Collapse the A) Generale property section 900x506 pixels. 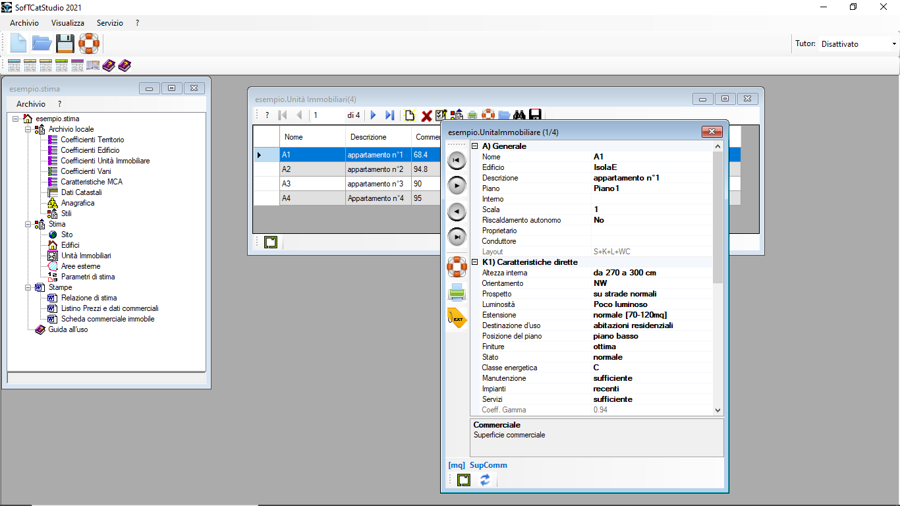(475, 146)
